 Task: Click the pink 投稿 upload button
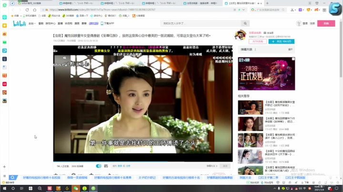(326, 23)
